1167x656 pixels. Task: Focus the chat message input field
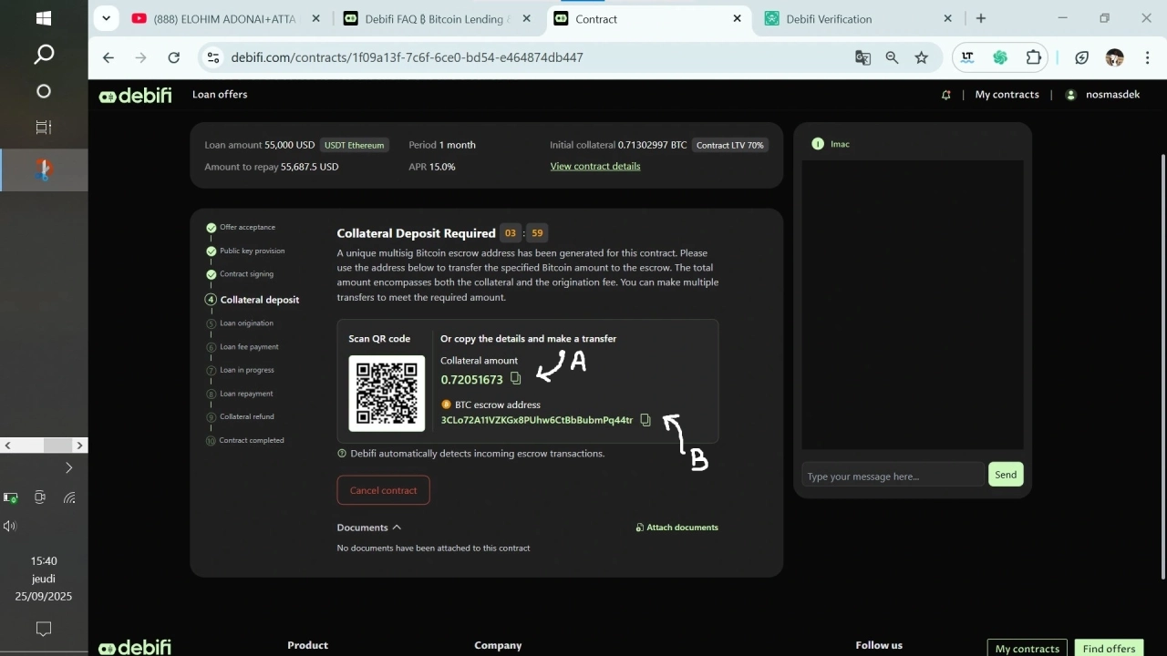(892, 476)
